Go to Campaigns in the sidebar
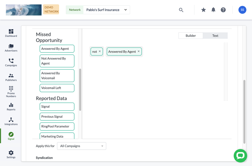 [11, 62]
